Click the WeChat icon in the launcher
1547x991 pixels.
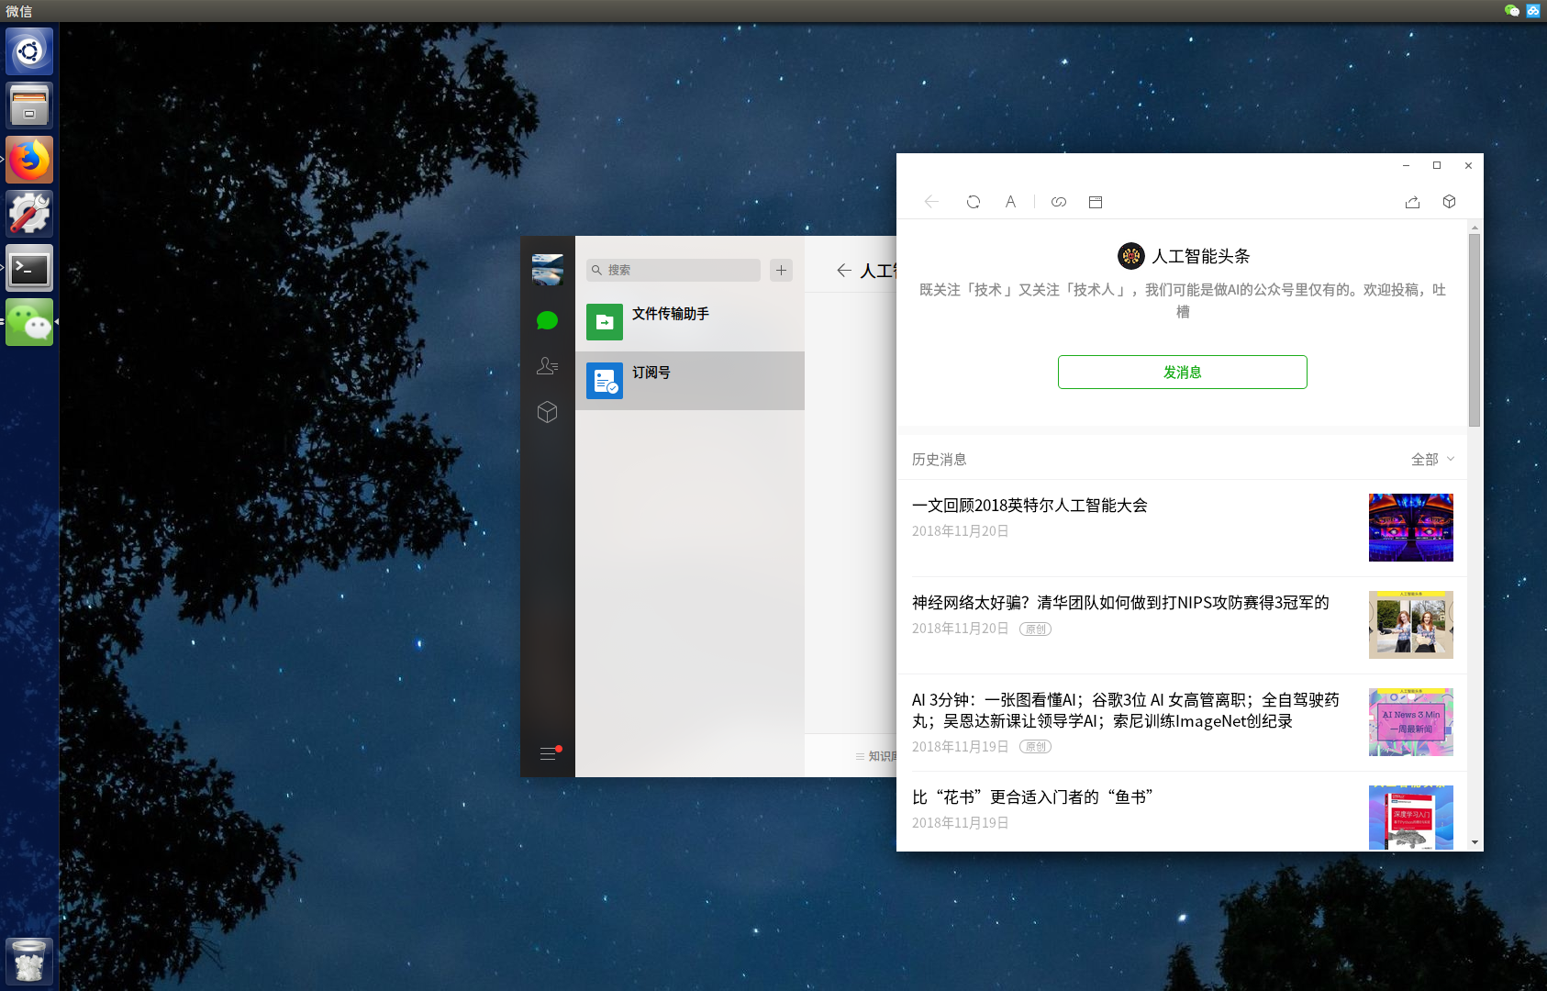point(29,322)
